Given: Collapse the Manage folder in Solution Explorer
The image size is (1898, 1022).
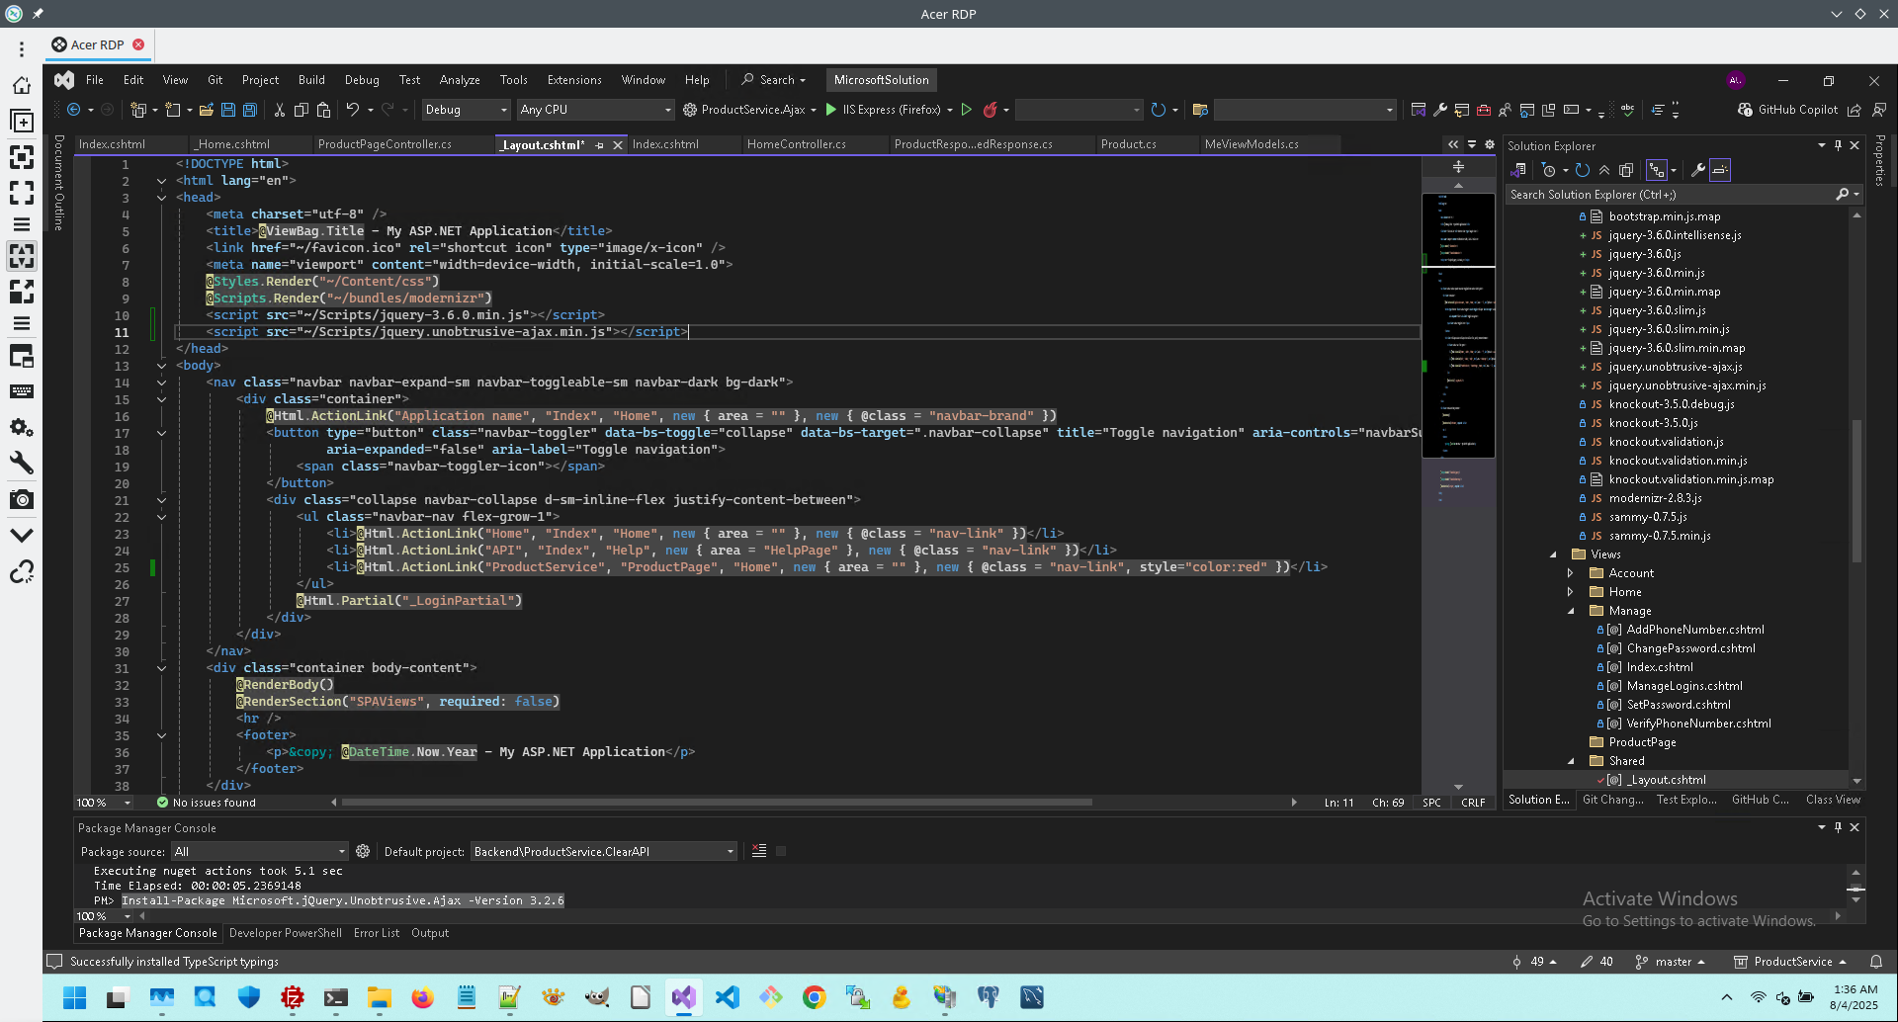Looking at the screenshot, I should pos(1570,611).
